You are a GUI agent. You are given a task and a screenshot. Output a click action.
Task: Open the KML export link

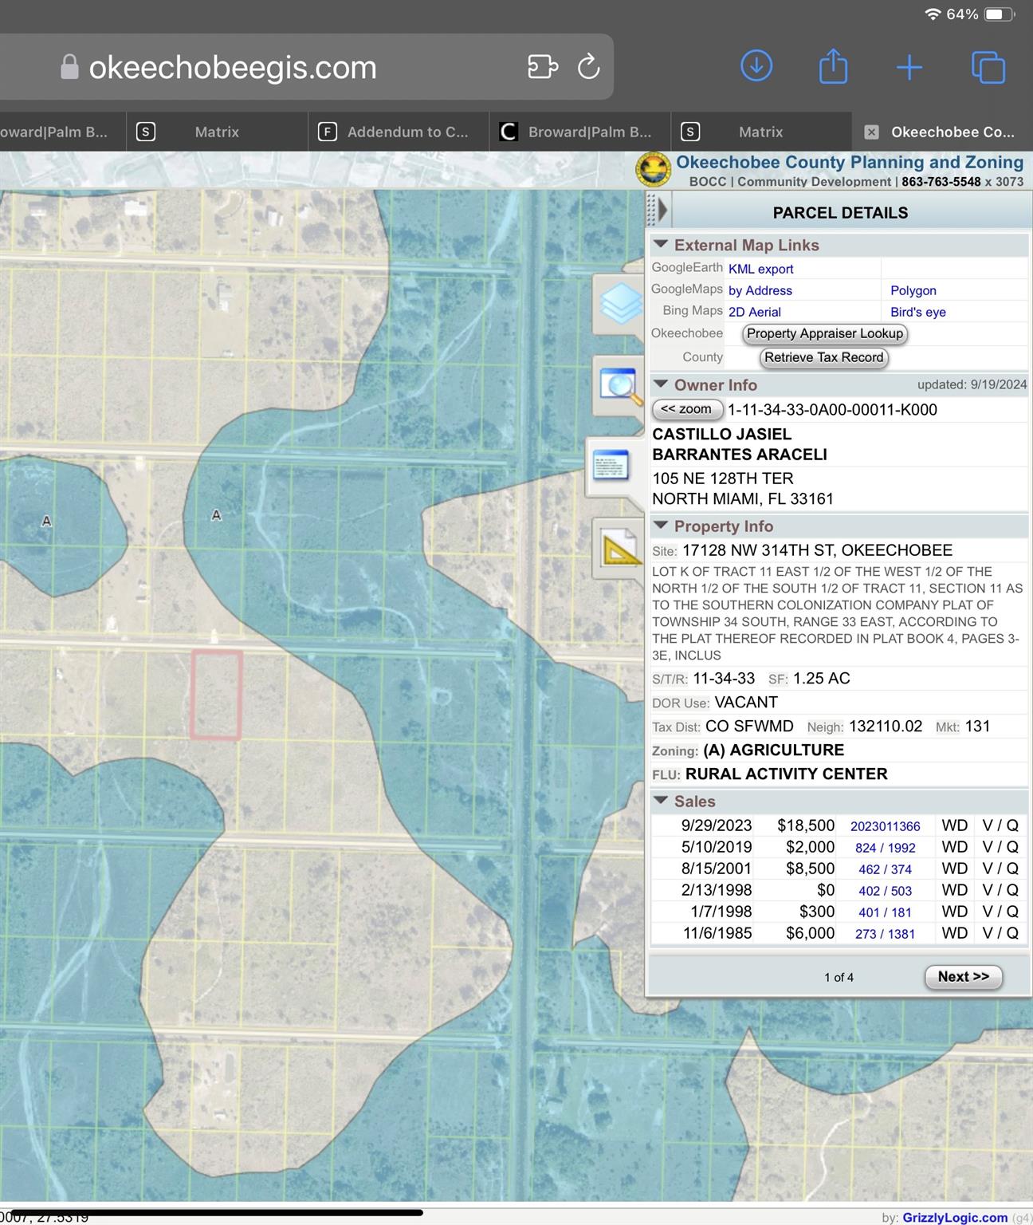click(x=760, y=270)
